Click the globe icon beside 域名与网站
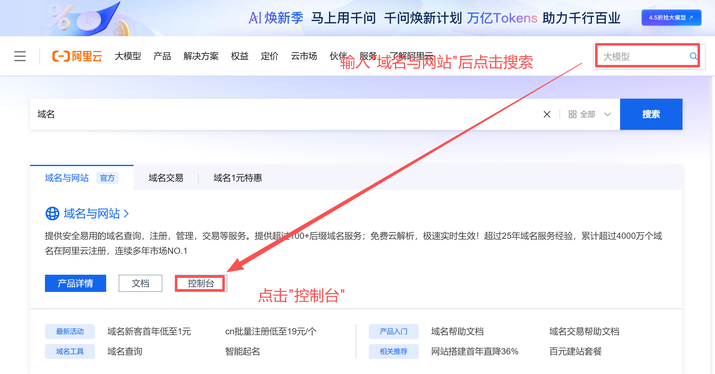Screen dimensions: 715x374 [52, 214]
